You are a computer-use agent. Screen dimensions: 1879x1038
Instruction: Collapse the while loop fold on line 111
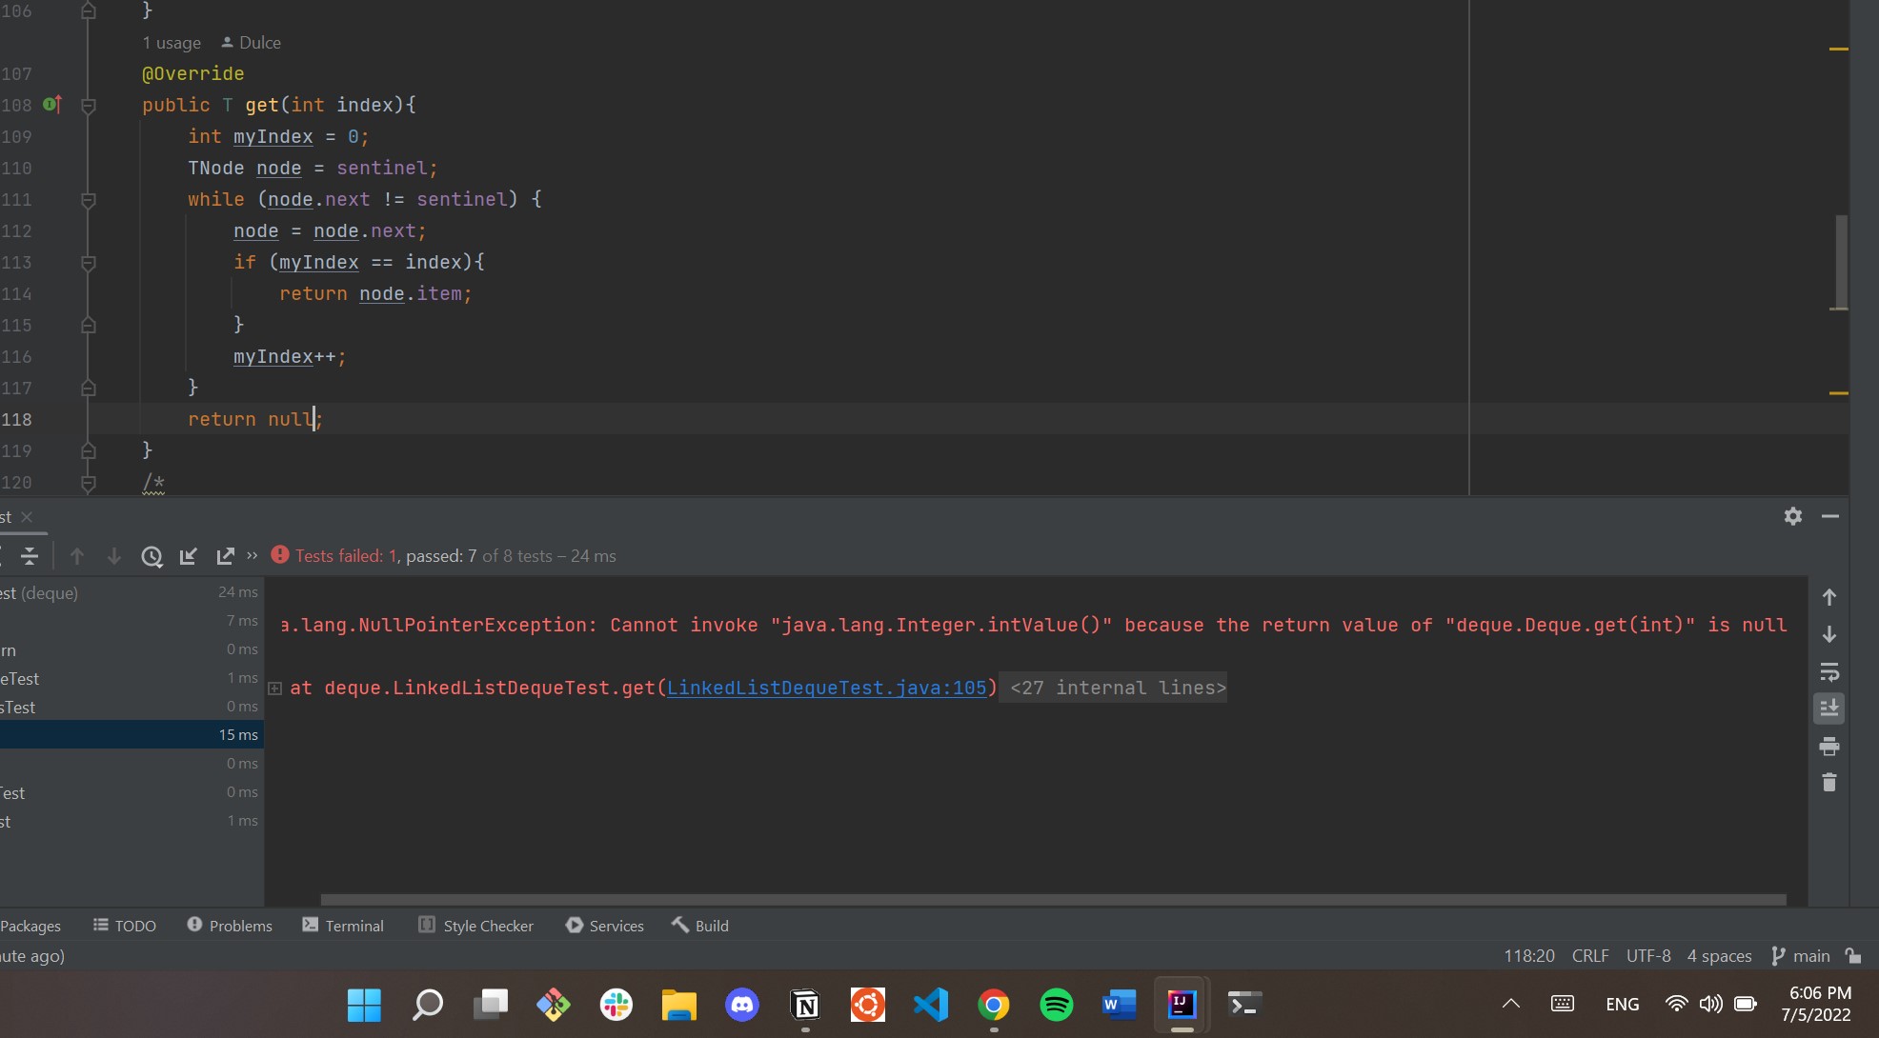(88, 200)
